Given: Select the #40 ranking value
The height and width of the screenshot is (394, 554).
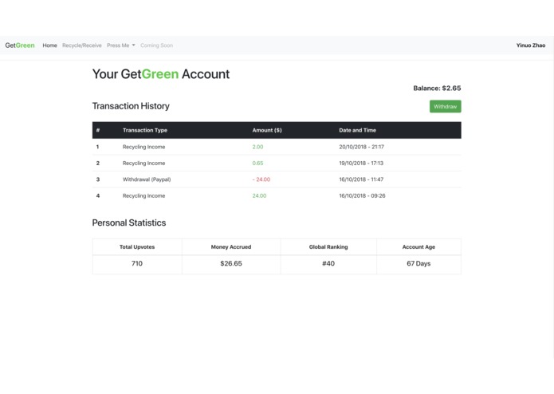Looking at the screenshot, I should pyautogui.click(x=328, y=263).
